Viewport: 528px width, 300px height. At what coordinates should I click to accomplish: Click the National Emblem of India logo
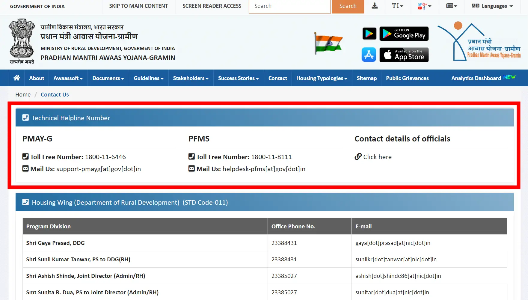22,41
